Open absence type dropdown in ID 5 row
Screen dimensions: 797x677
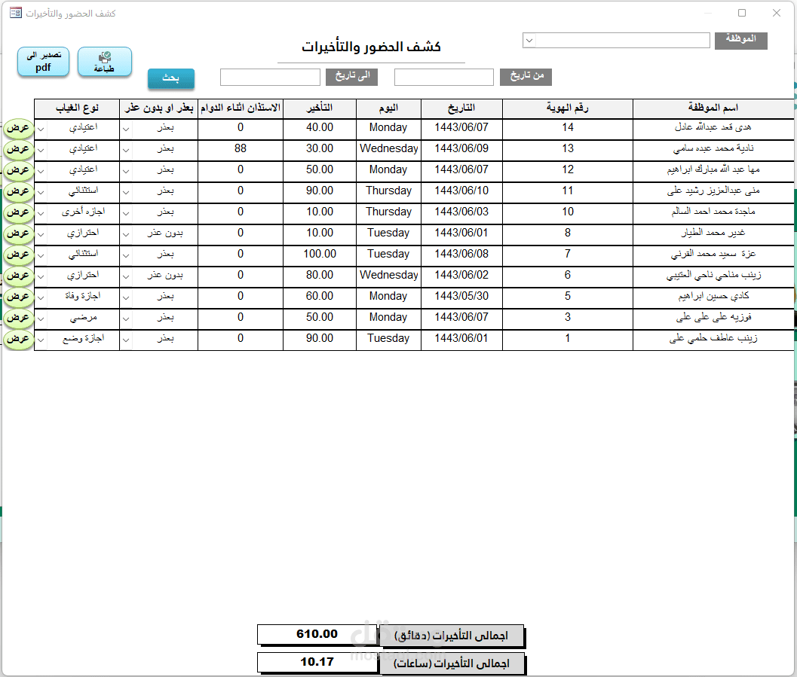click(41, 298)
